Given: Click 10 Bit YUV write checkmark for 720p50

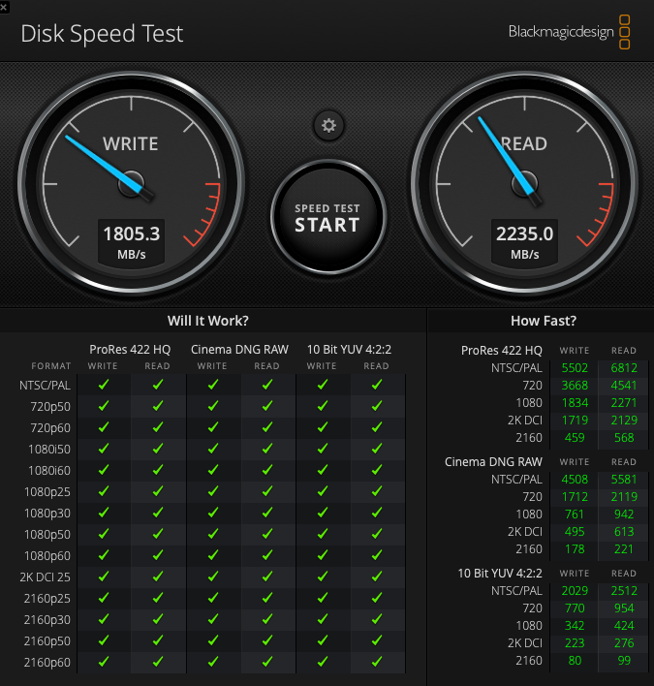Looking at the screenshot, I should pos(323,406).
